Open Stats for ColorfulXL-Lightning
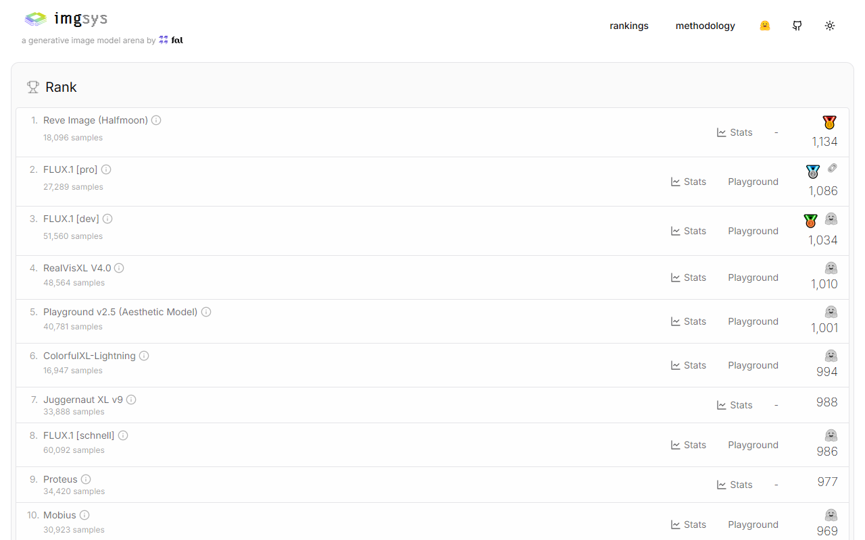 coord(689,365)
